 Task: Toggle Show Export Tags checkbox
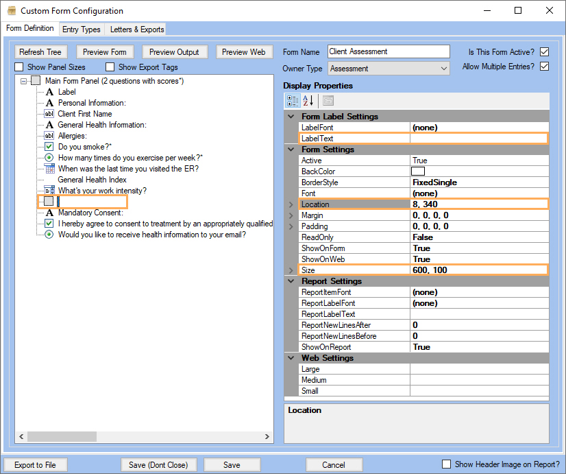[110, 67]
